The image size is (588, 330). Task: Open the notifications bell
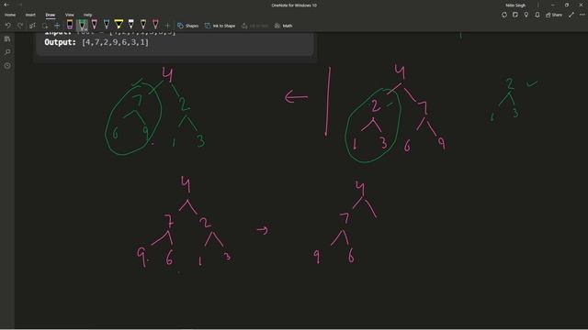point(537,15)
